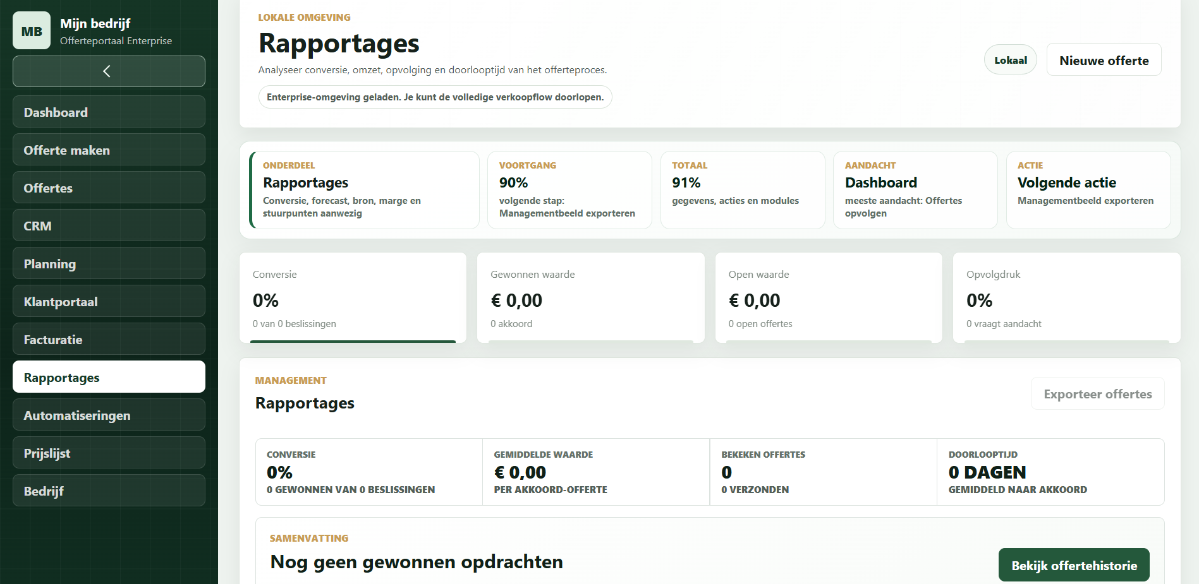Open the Planning page
This screenshot has height=584, width=1199.
point(109,263)
